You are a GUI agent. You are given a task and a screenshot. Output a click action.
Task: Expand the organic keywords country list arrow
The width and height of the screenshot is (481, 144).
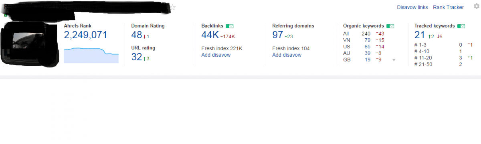tap(394, 60)
